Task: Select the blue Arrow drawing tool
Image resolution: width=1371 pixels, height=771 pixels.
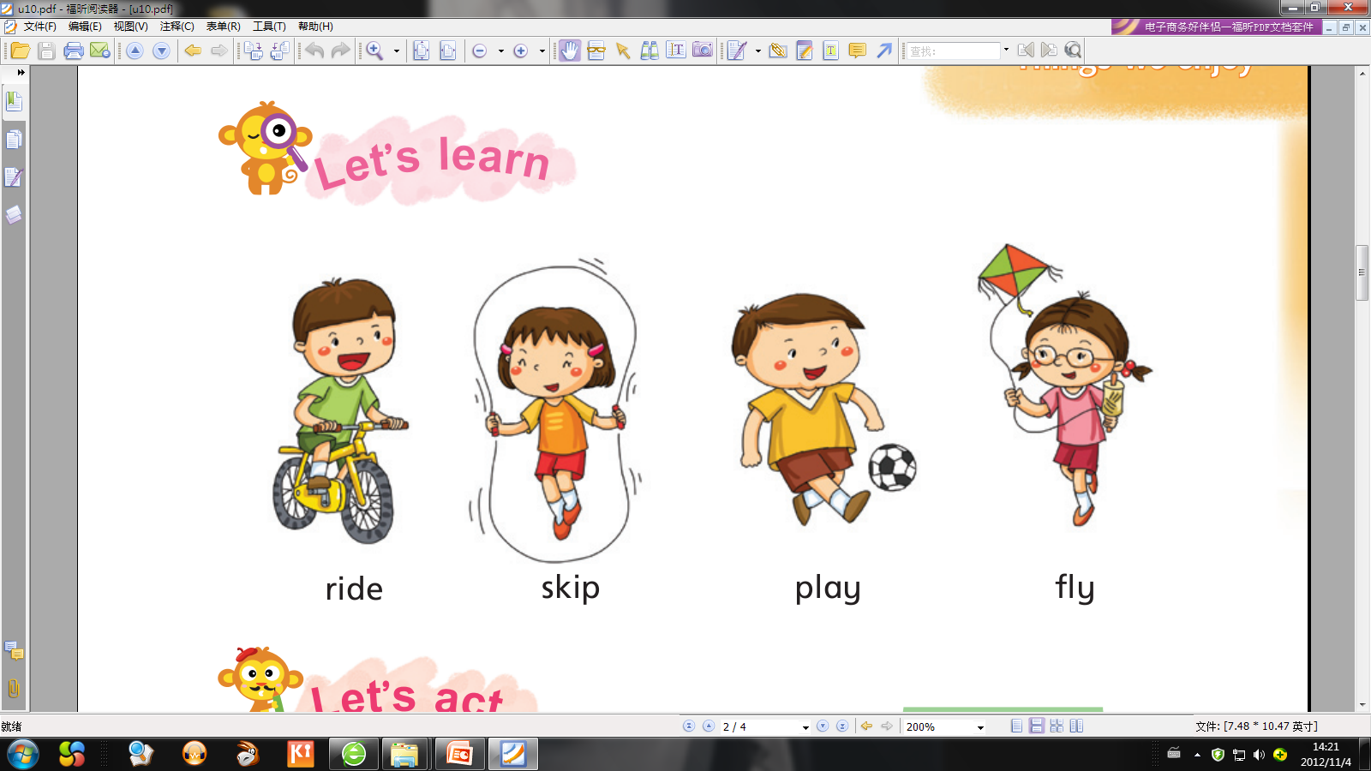Action: [884, 51]
